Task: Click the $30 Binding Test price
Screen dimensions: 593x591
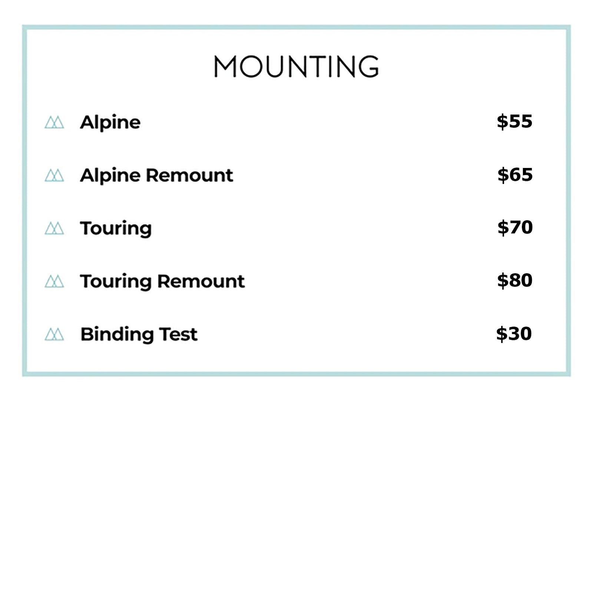Action: click(514, 333)
